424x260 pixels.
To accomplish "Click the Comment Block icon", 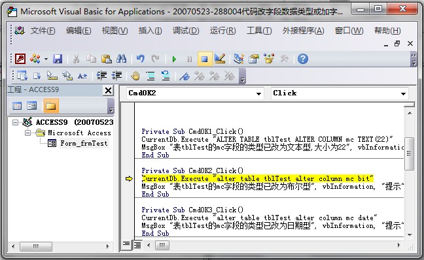I will click(150, 76).
